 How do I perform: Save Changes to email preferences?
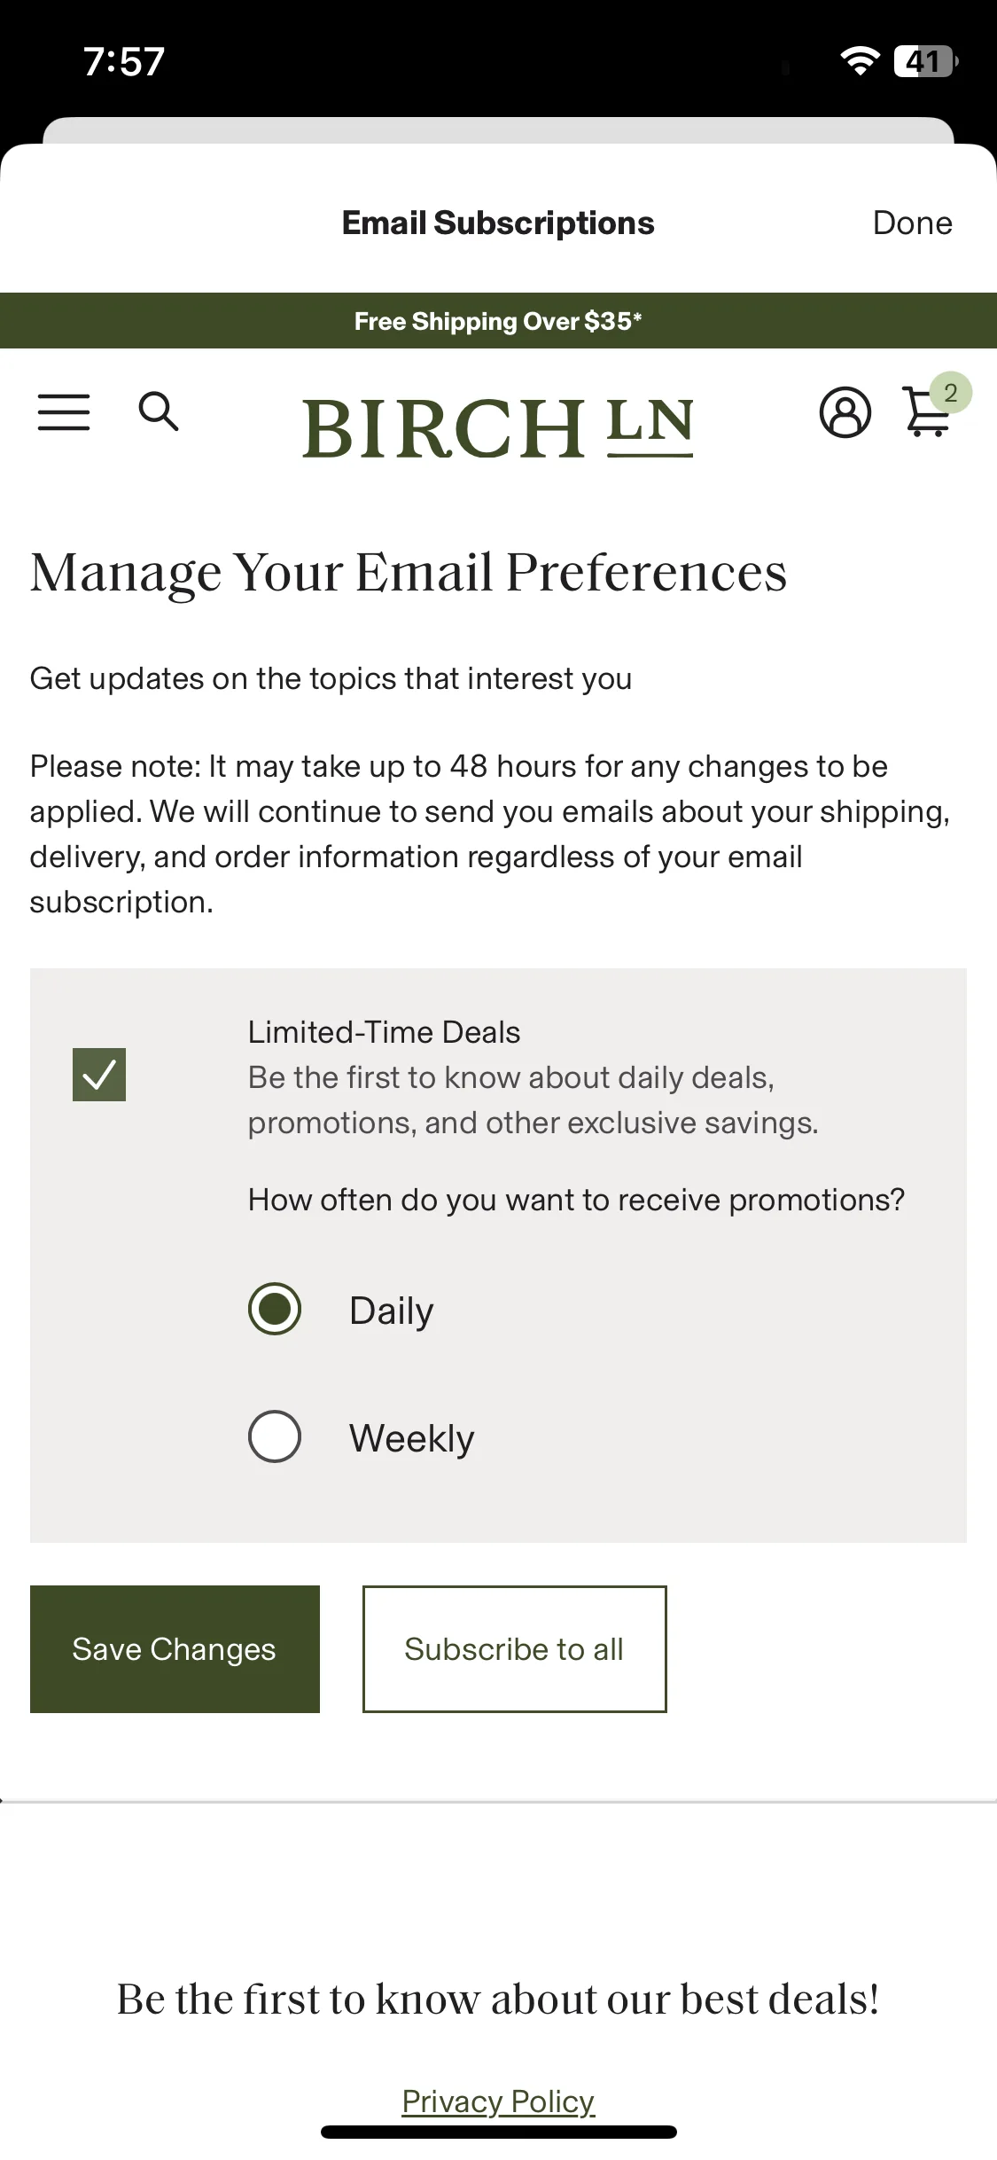click(x=175, y=1649)
